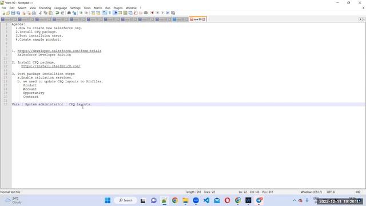The width and height of the screenshot is (366, 206).
Task: Start macro recording with the red dot
Action: point(152,13)
